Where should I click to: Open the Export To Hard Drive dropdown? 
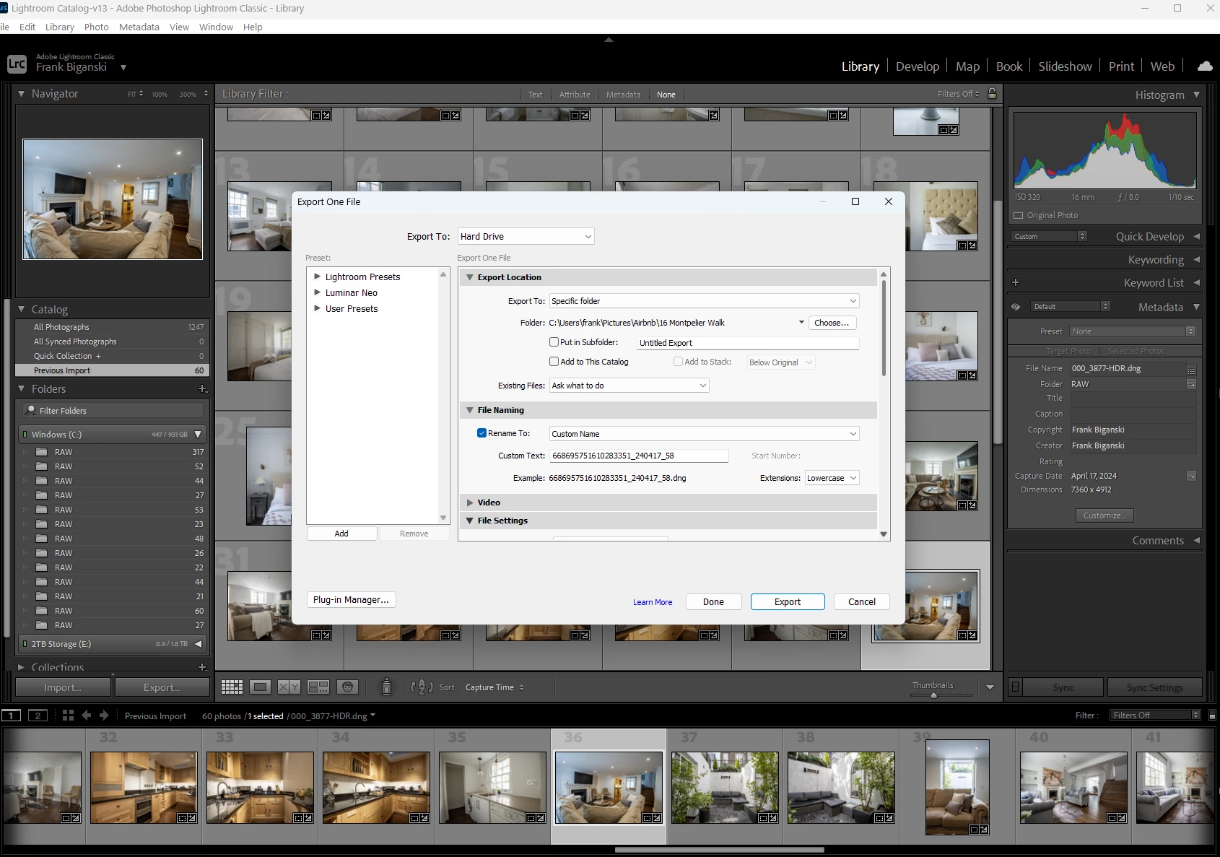point(526,236)
